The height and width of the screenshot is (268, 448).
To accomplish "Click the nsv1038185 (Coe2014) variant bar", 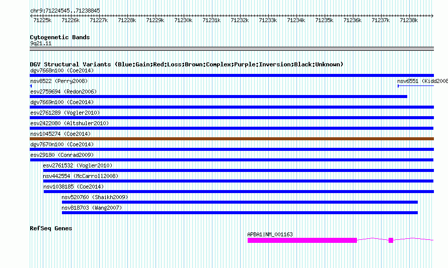I will pos(239,192).
